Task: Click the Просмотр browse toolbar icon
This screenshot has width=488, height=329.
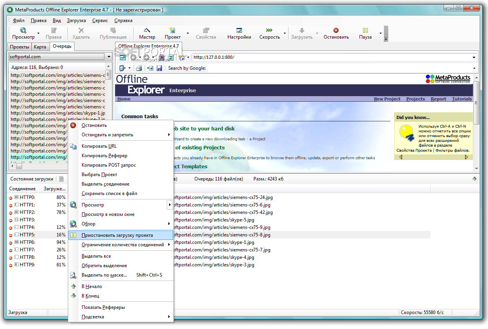Action: coord(23,30)
